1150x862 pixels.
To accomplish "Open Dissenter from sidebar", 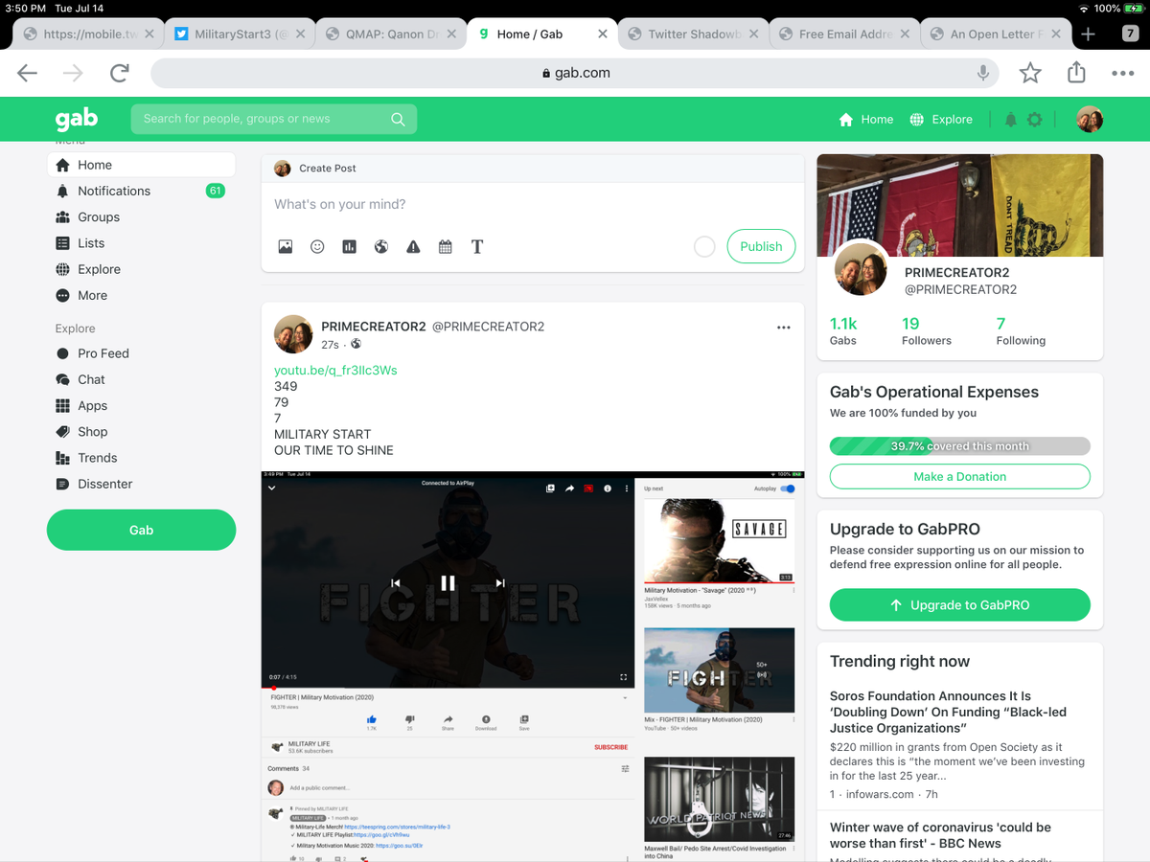I will tap(141, 484).
